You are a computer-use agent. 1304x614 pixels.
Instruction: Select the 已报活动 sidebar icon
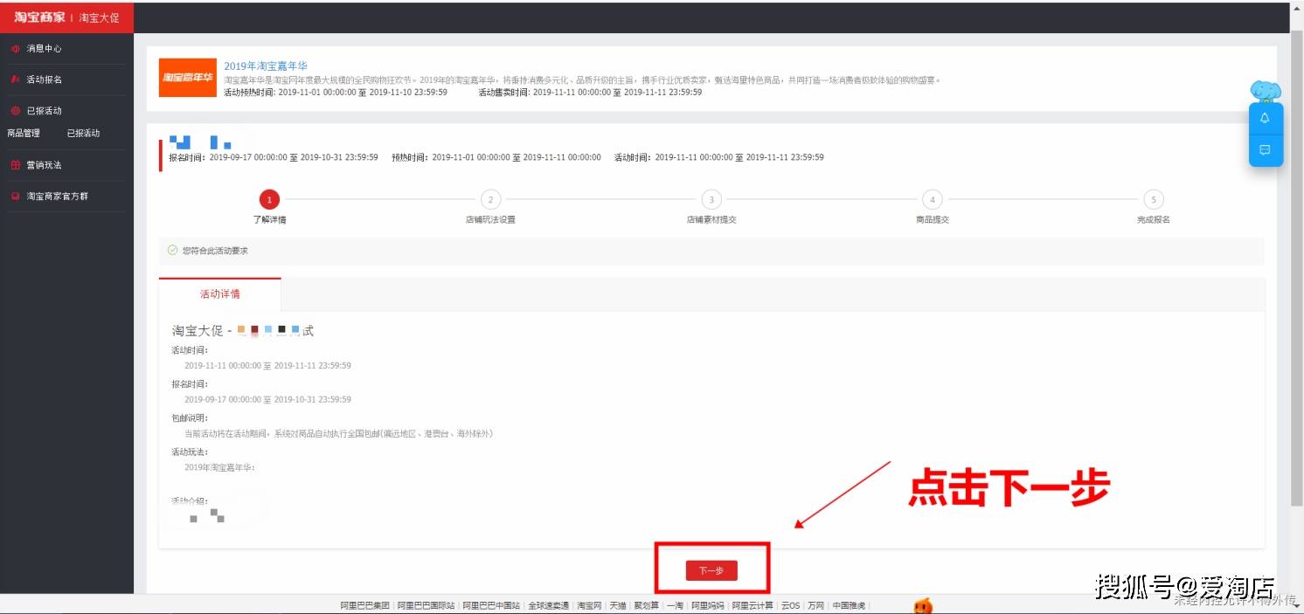click(15, 111)
